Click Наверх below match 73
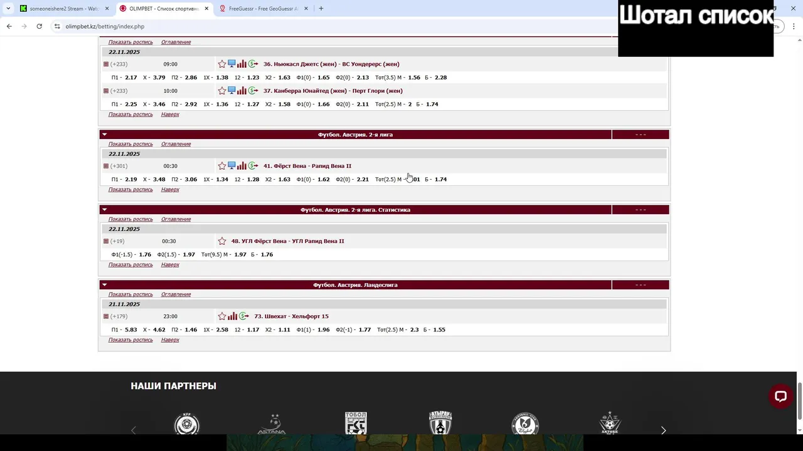Image resolution: width=803 pixels, height=451 pixels. click(x=170, y=340)
